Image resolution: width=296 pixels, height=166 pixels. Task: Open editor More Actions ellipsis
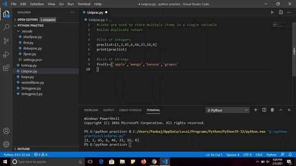(289, 12)
